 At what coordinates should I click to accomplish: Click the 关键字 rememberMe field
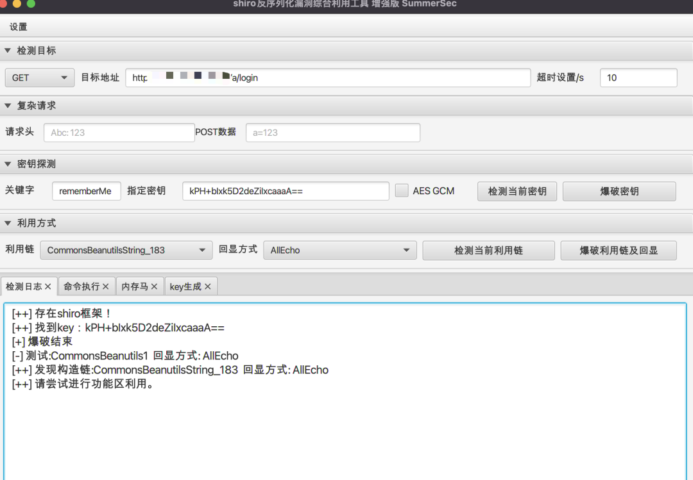(x=86, y=191)
